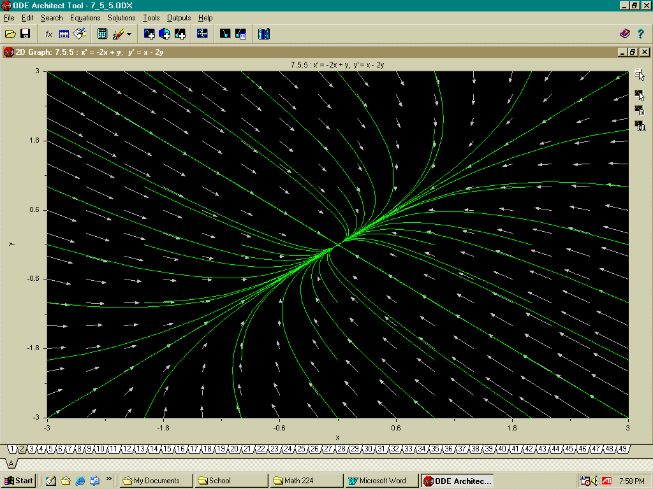The width and height of the screenshot is (653, 489).
Task: Click the graph equilibrium EQ tool icon
Action: (640, 125)
